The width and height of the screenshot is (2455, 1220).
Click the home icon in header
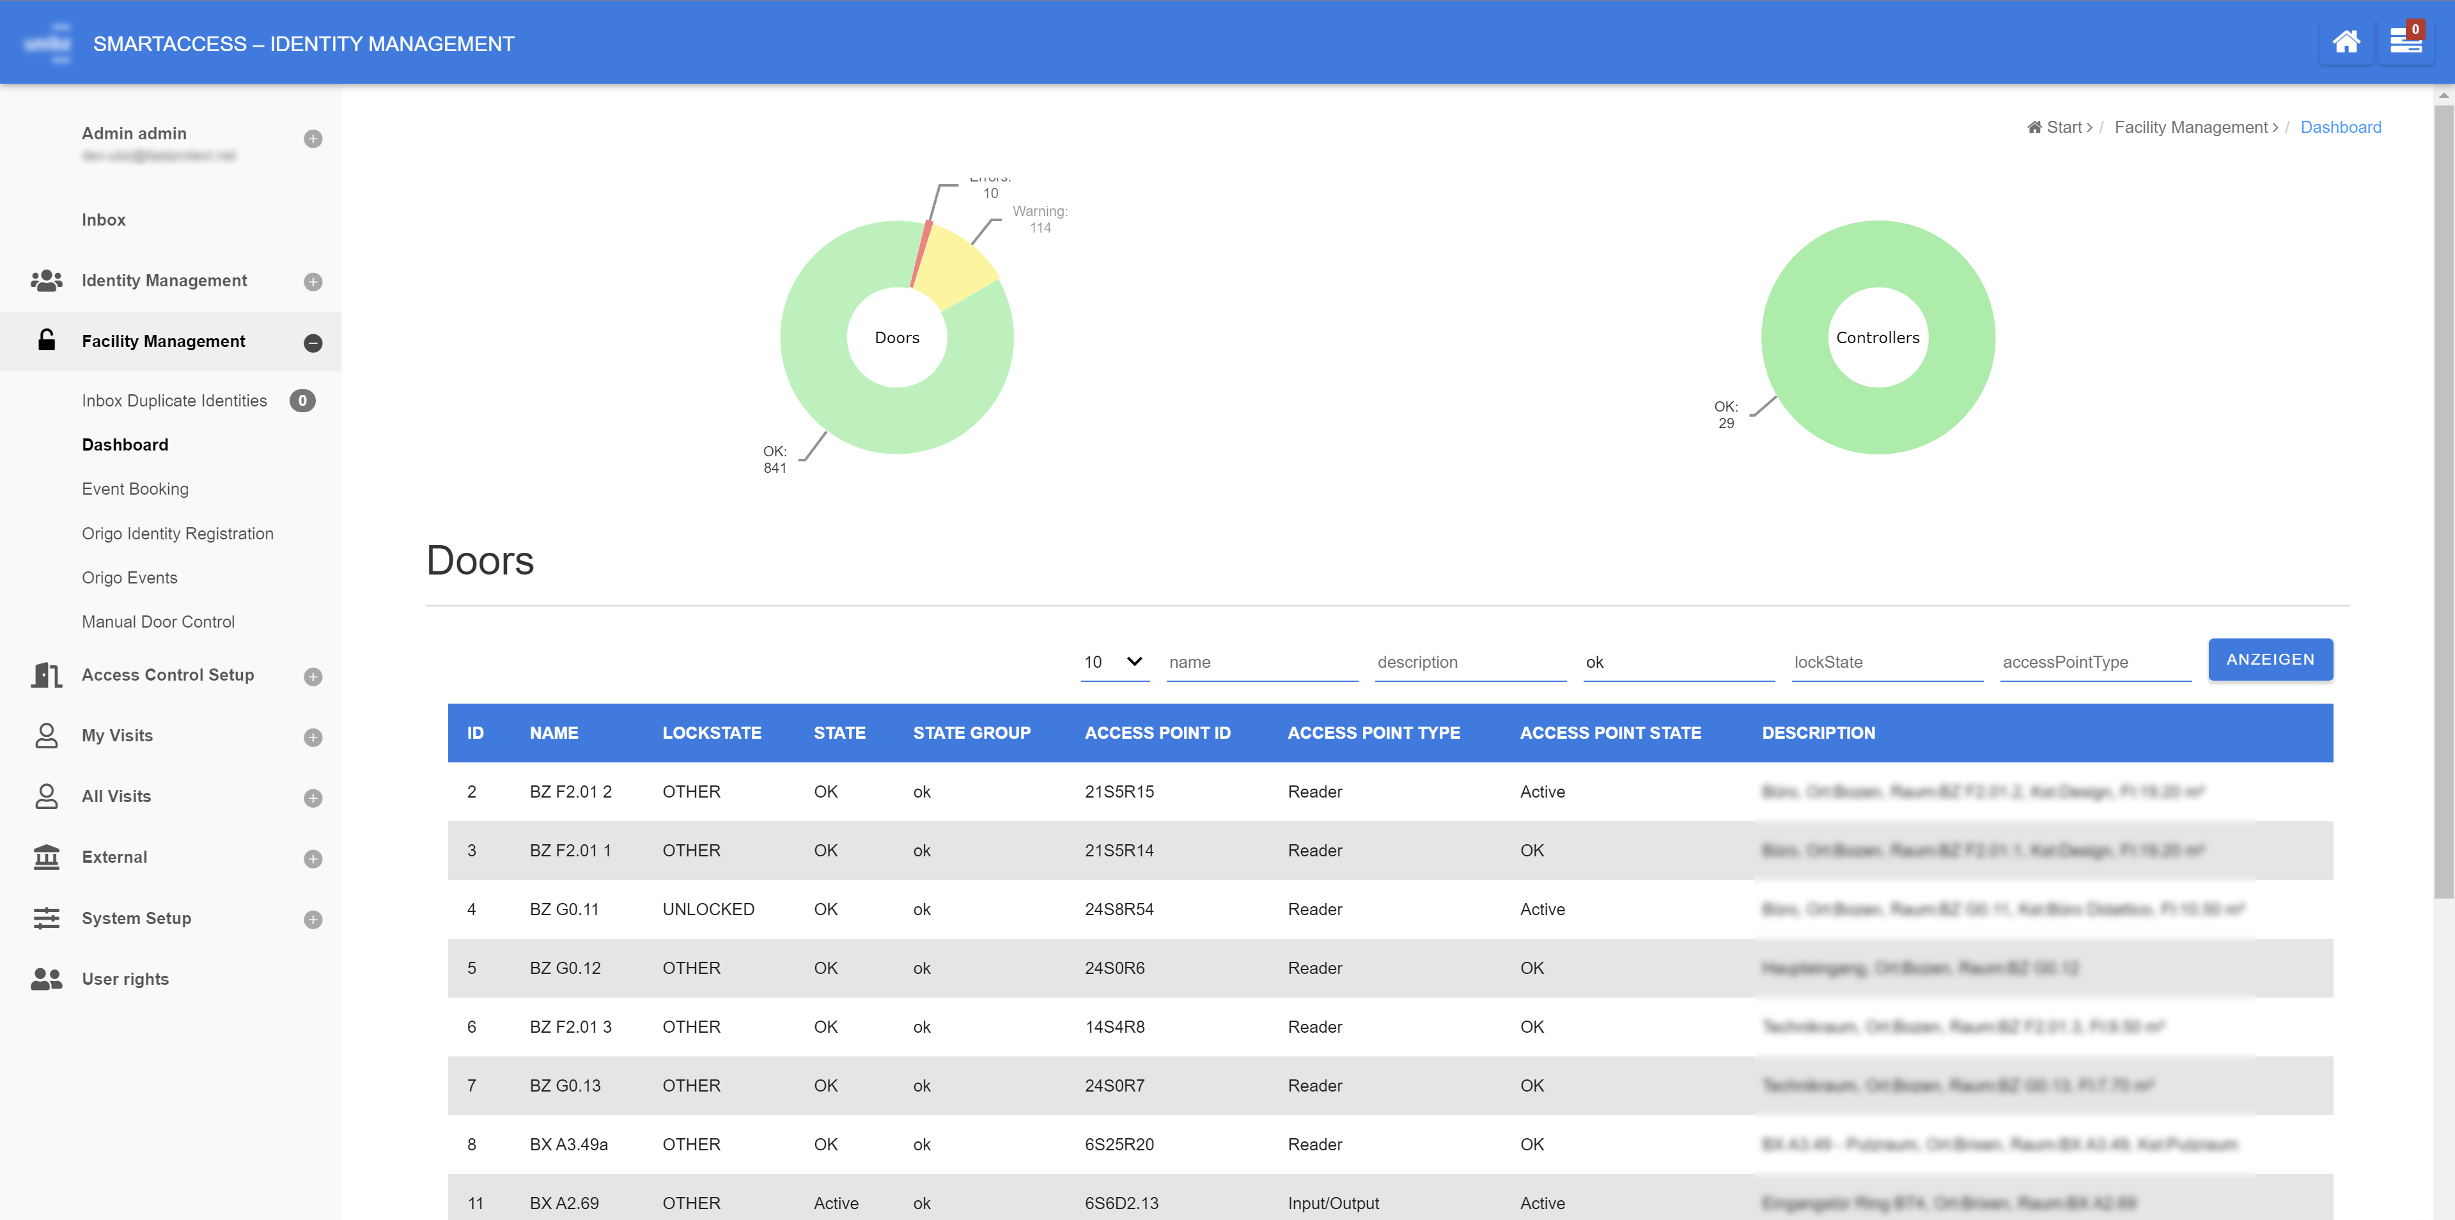point(2346,43)
